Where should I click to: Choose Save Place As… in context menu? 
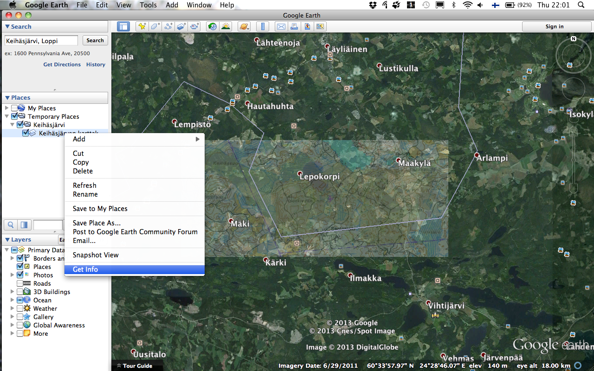[135, 223]
